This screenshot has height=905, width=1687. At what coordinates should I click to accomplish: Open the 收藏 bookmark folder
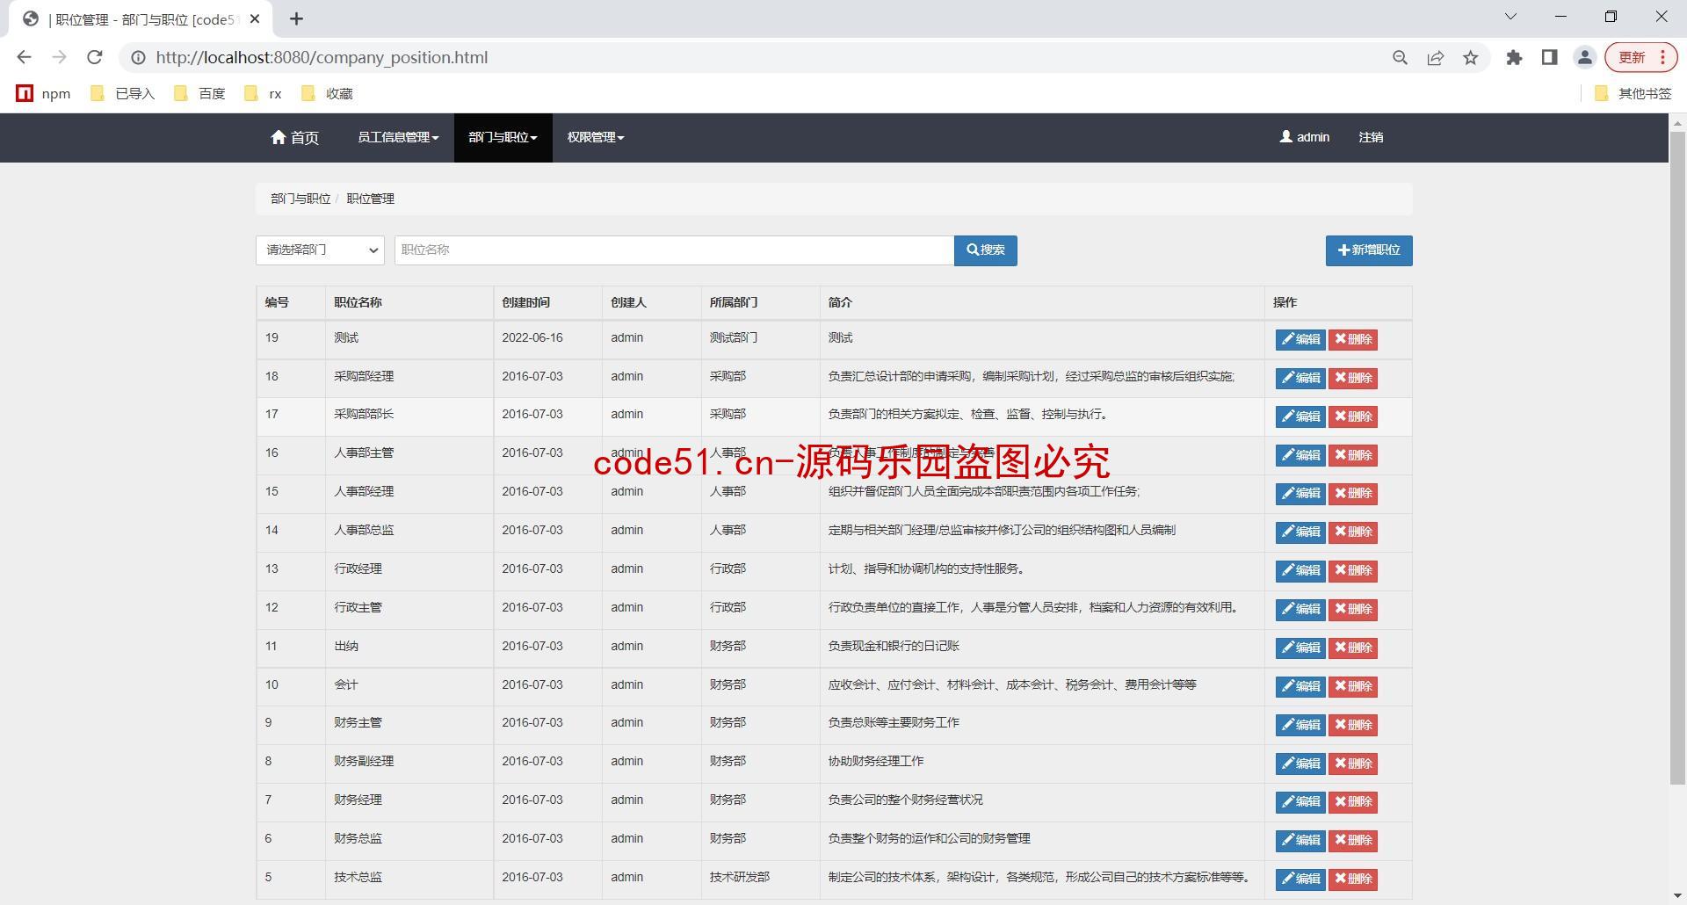pos(327,93)
